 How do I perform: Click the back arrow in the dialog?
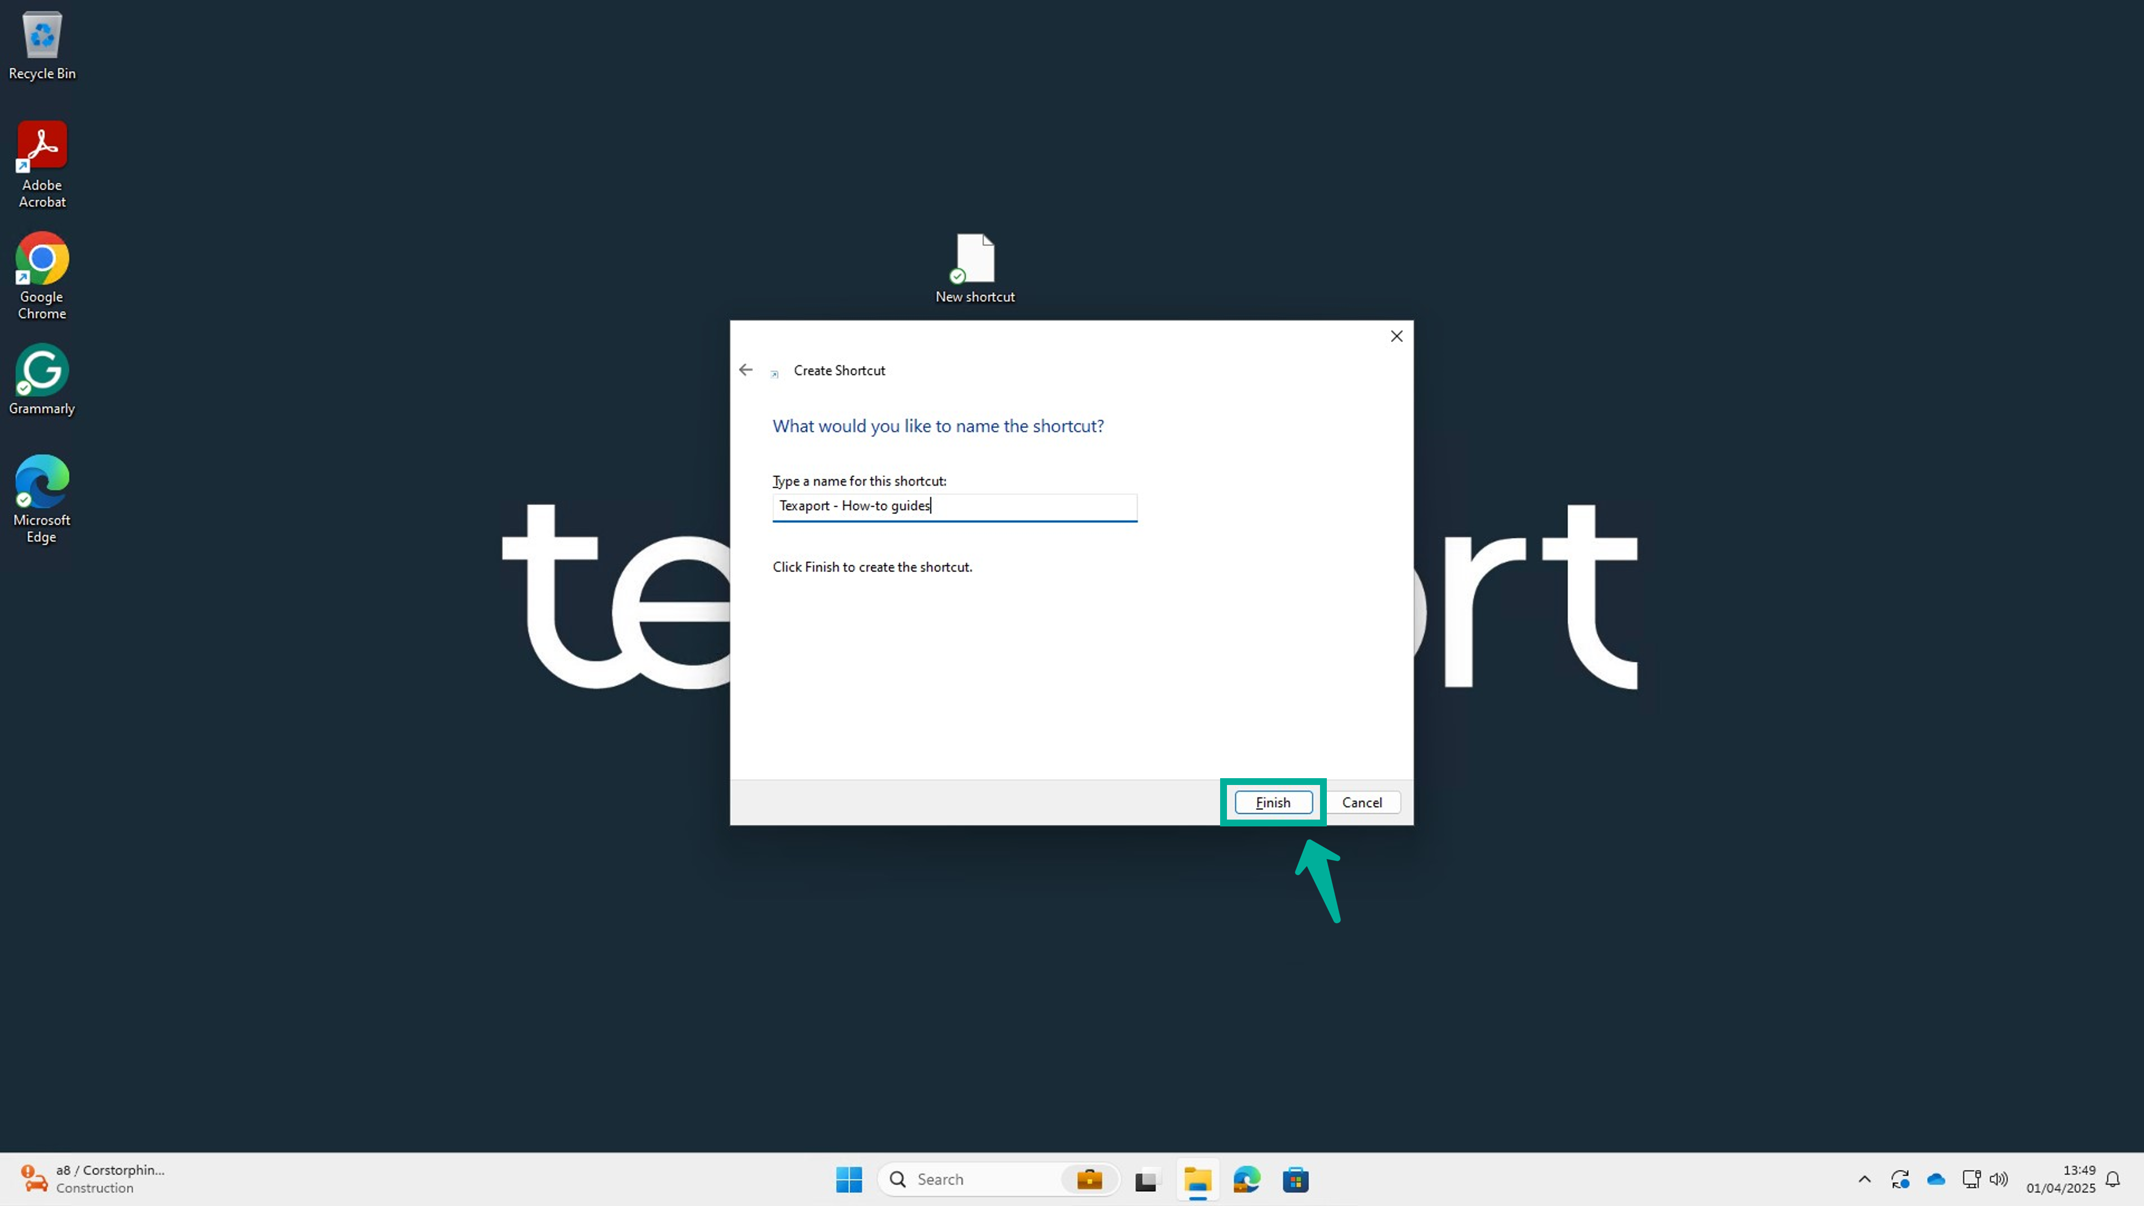click(745, 369)
